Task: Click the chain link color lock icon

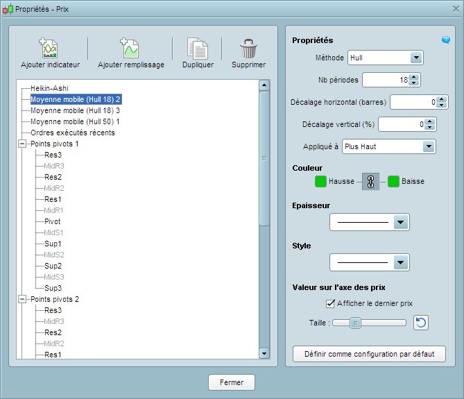Action: pyautogui.click(x=370, y=182)
